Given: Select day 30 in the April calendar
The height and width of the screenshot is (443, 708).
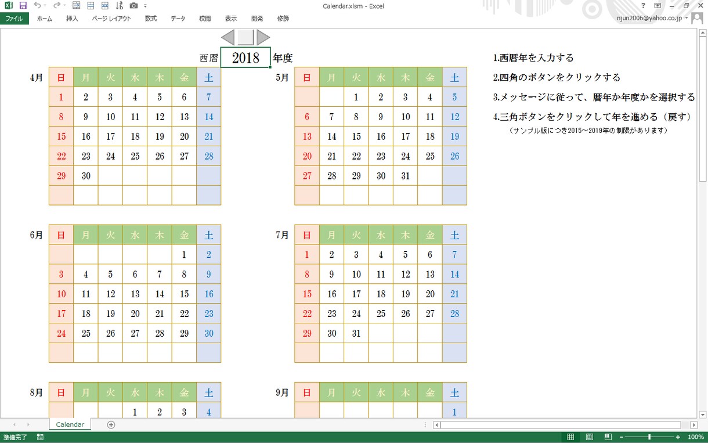Looking at the screenshot, I should (86, 176).
